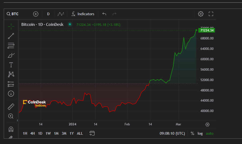Image resolution: width=242 pixels, height=144 pixels.
Task: Open the emoji icons tool
Action: coord(11,94)
